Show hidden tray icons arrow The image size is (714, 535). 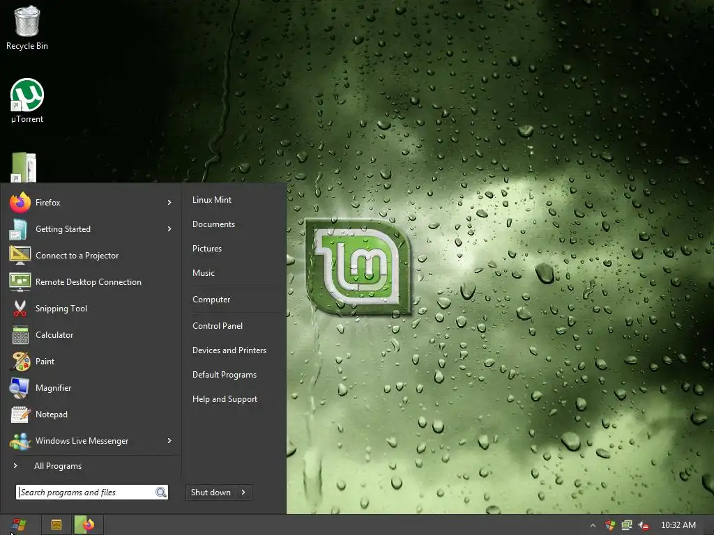tap(593, 525)
